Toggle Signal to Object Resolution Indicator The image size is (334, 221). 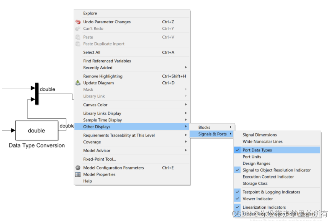[x=277, y=170]
